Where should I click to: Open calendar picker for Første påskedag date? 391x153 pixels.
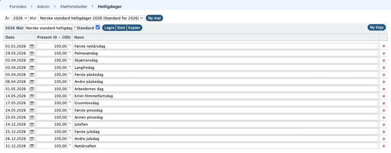(x=32, y=75)
